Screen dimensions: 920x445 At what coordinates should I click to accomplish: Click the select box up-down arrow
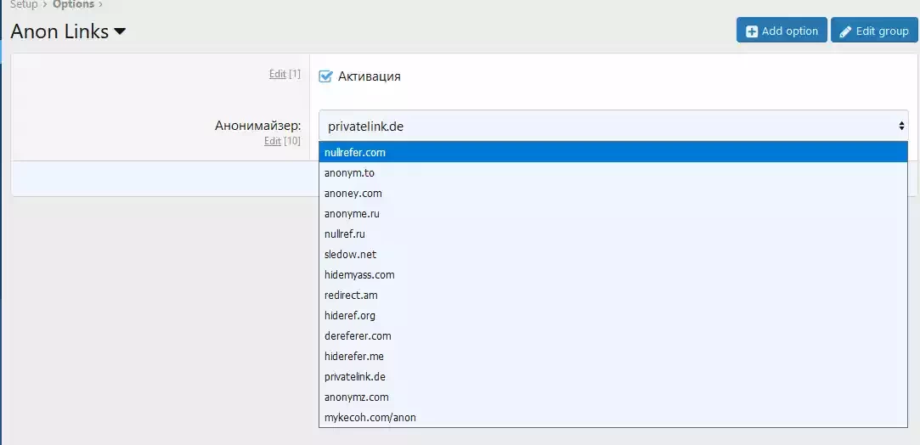(x=901, y=126)
